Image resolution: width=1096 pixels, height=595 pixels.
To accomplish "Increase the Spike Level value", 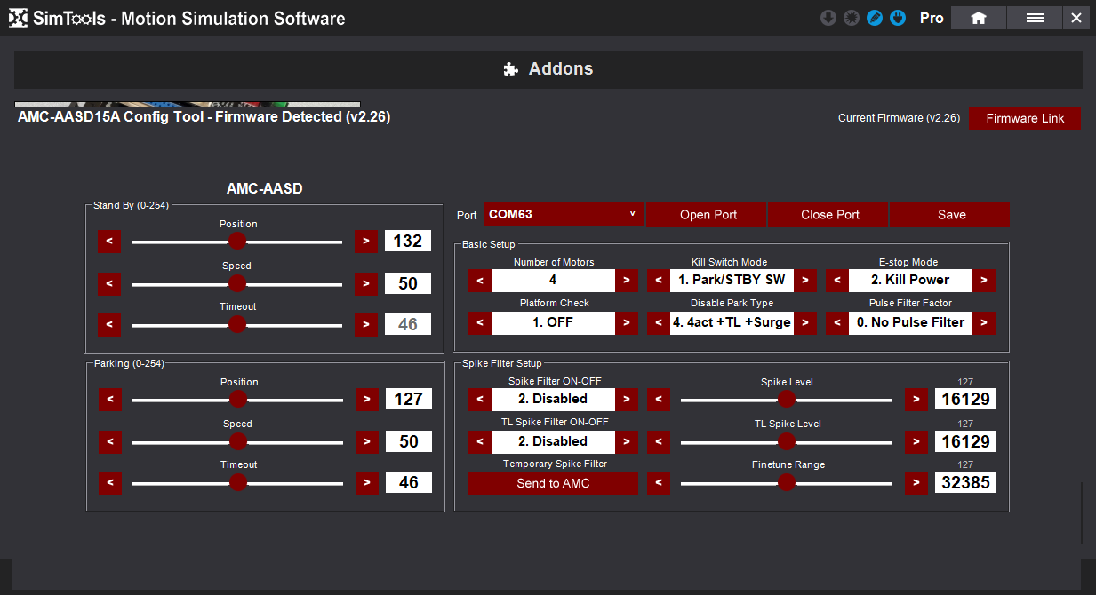I will coord(916,400).
